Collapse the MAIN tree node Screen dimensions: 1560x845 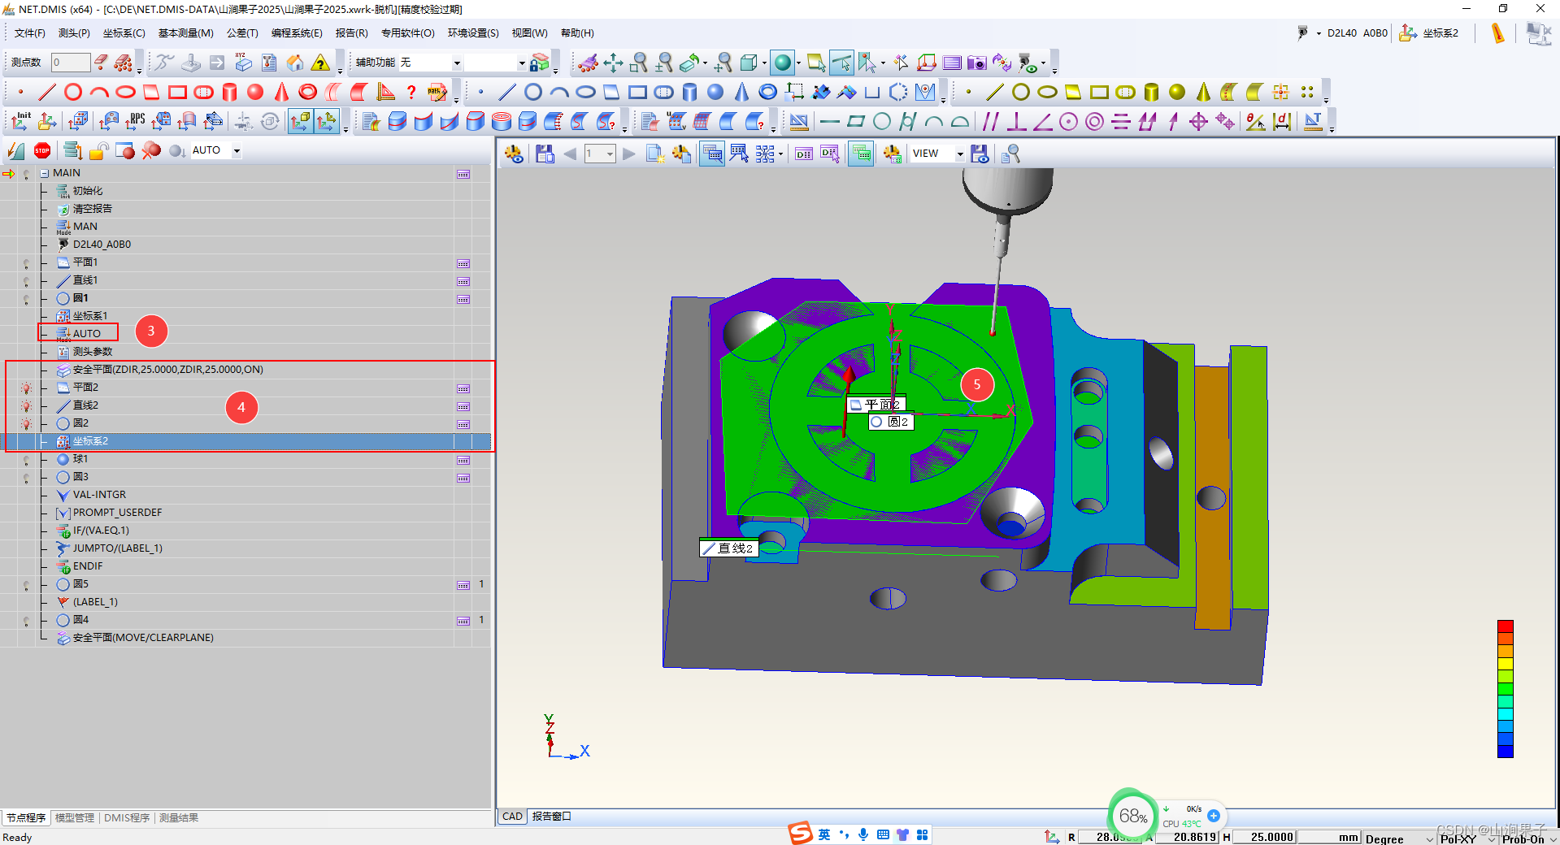coord(45,173)
